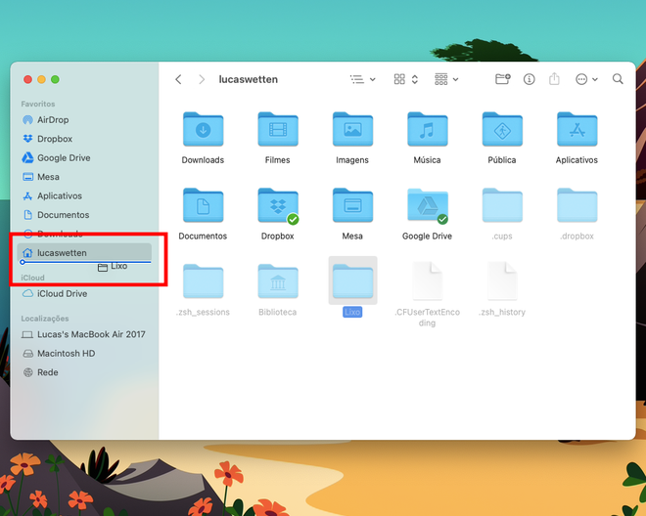
Task: Click the highlighted Lixo folder name label
Action: point(352,312)
